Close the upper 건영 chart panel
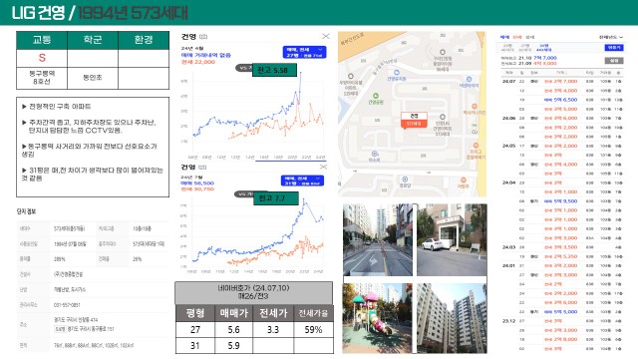 click(x=326, y=36)
